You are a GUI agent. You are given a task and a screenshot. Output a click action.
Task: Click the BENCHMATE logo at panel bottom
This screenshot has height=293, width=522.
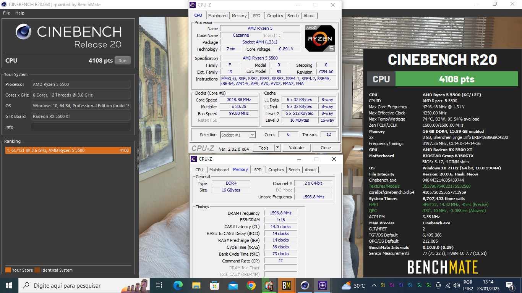click(443, 267)
